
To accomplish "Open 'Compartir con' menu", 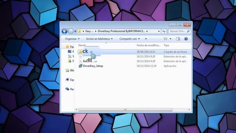I will tap(129, 39).
